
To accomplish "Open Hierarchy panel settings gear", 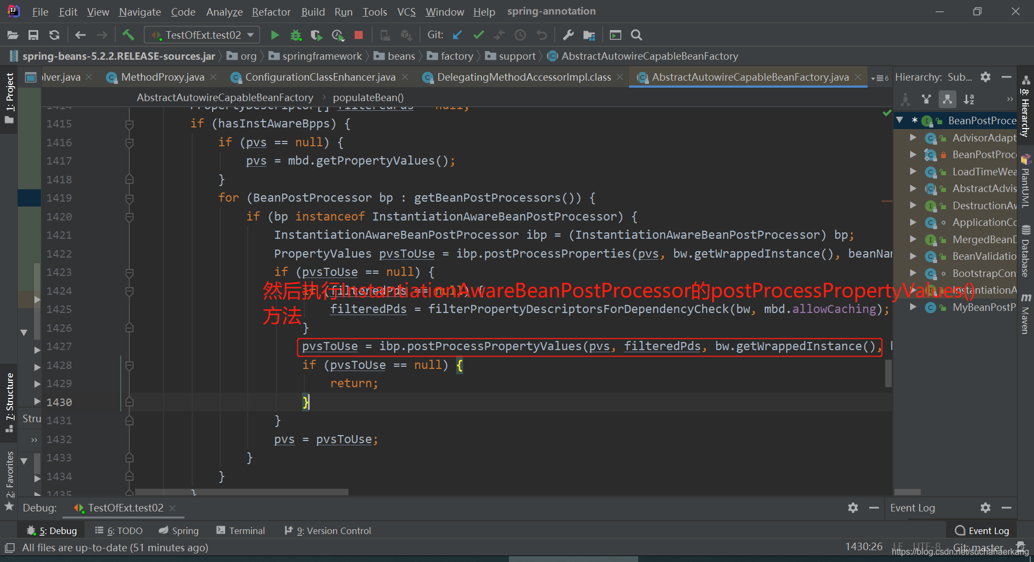I will tap(986, 77).
